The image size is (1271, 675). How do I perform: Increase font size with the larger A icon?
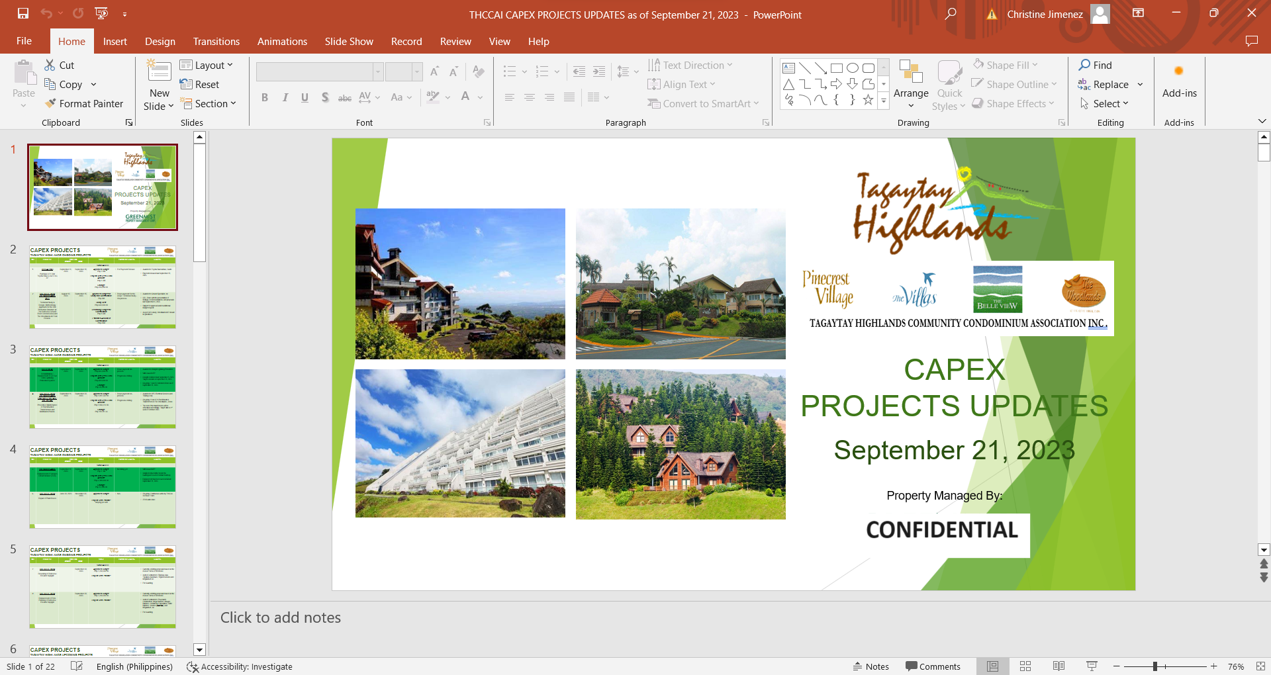point(434,71)
